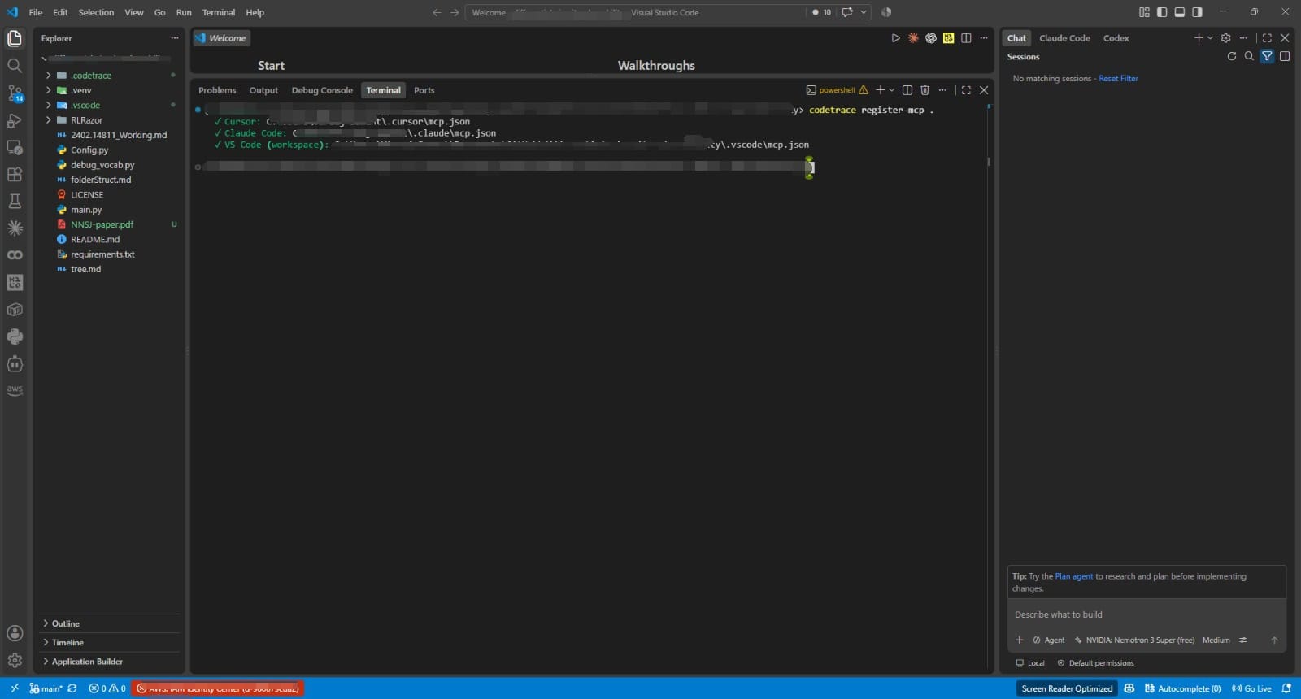1301x699 pixels.
Task: Open the Terminal menu
Action: coord(219,12)
